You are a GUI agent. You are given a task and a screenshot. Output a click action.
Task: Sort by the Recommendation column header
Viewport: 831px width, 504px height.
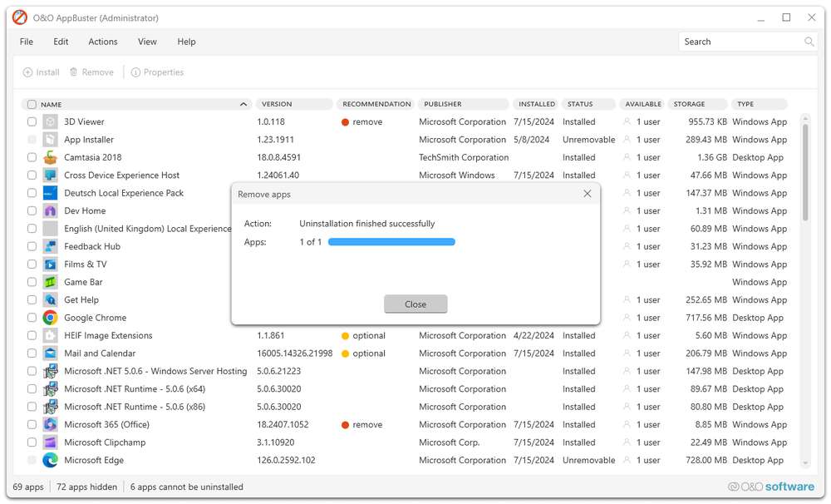(x=376, y=104)
